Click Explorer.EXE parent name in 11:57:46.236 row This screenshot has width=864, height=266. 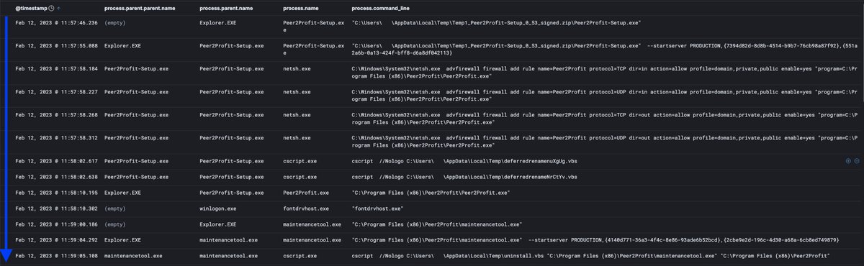click(x=217, y=22)
